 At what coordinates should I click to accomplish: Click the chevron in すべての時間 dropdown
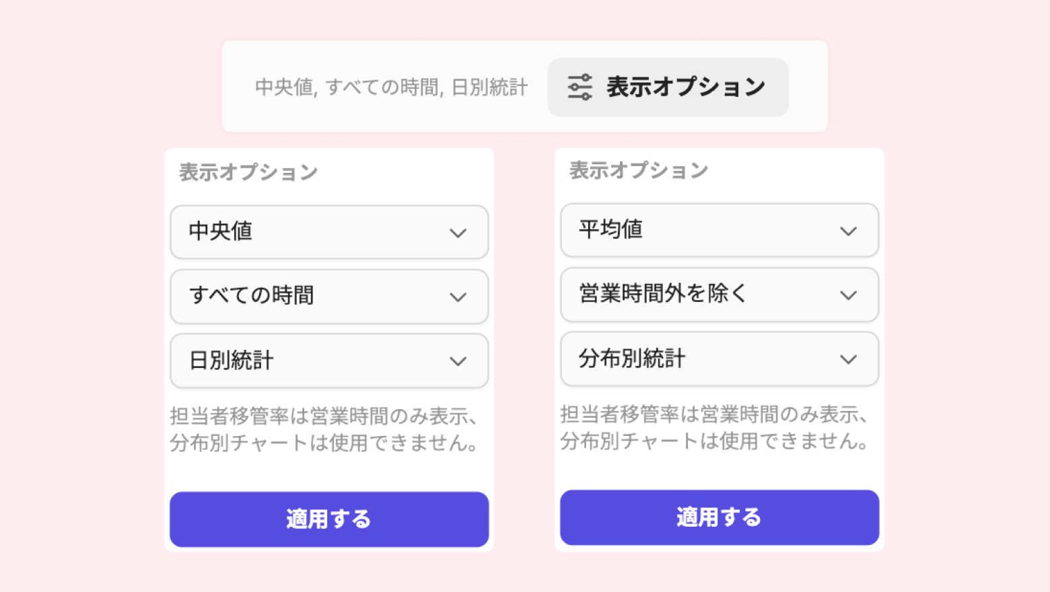pos(458,297)
